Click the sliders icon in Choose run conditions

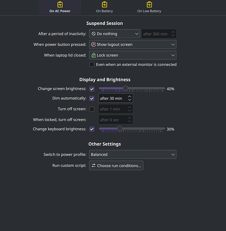point(93,166)
